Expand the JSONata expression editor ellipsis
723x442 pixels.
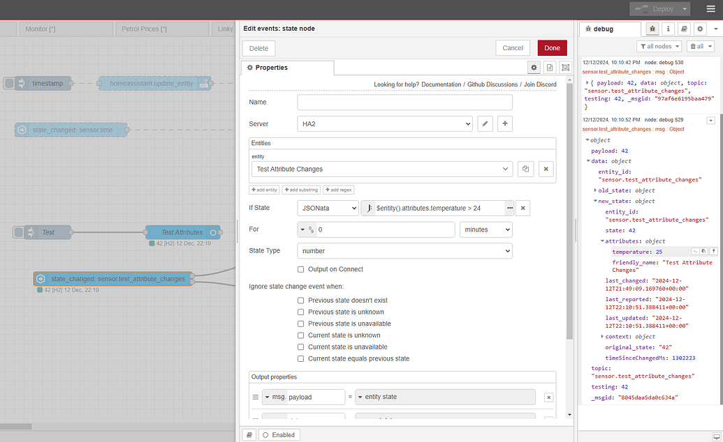[x=510, y=208]
